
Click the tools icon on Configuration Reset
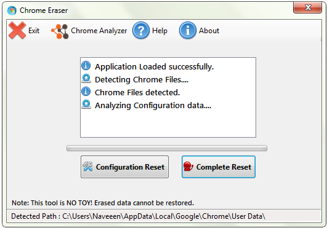coord(87,167)
